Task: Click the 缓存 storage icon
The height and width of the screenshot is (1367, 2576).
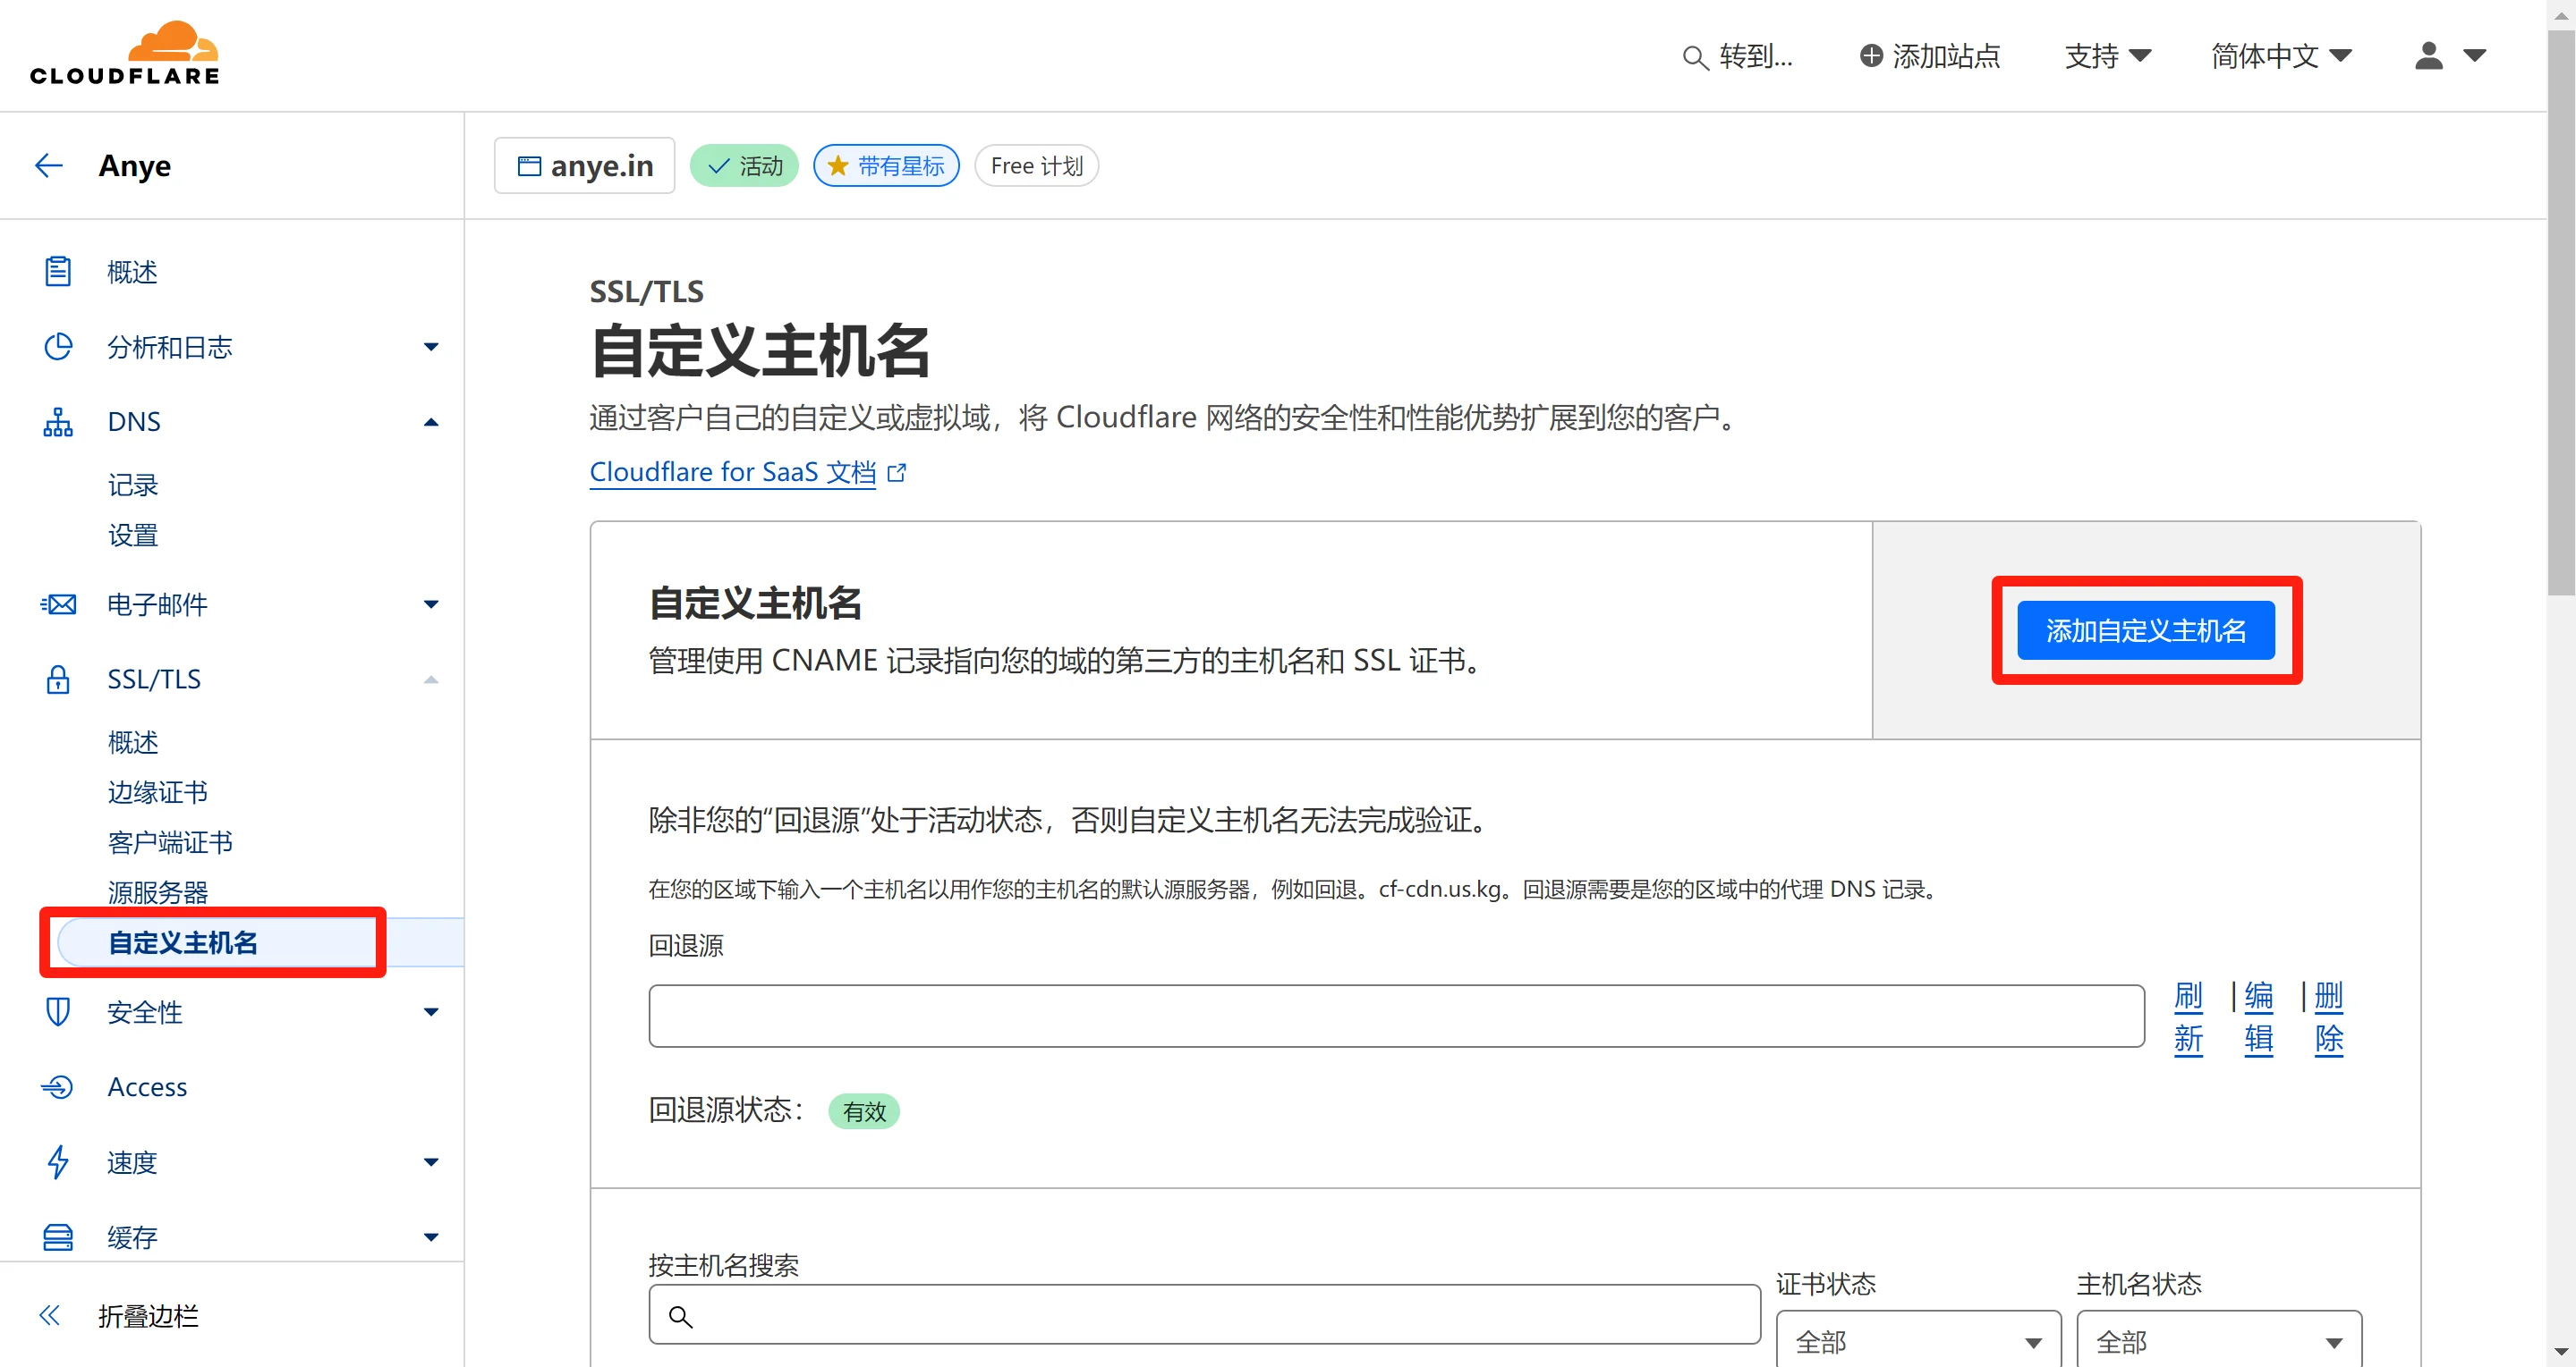Action: click(57, 1237)
